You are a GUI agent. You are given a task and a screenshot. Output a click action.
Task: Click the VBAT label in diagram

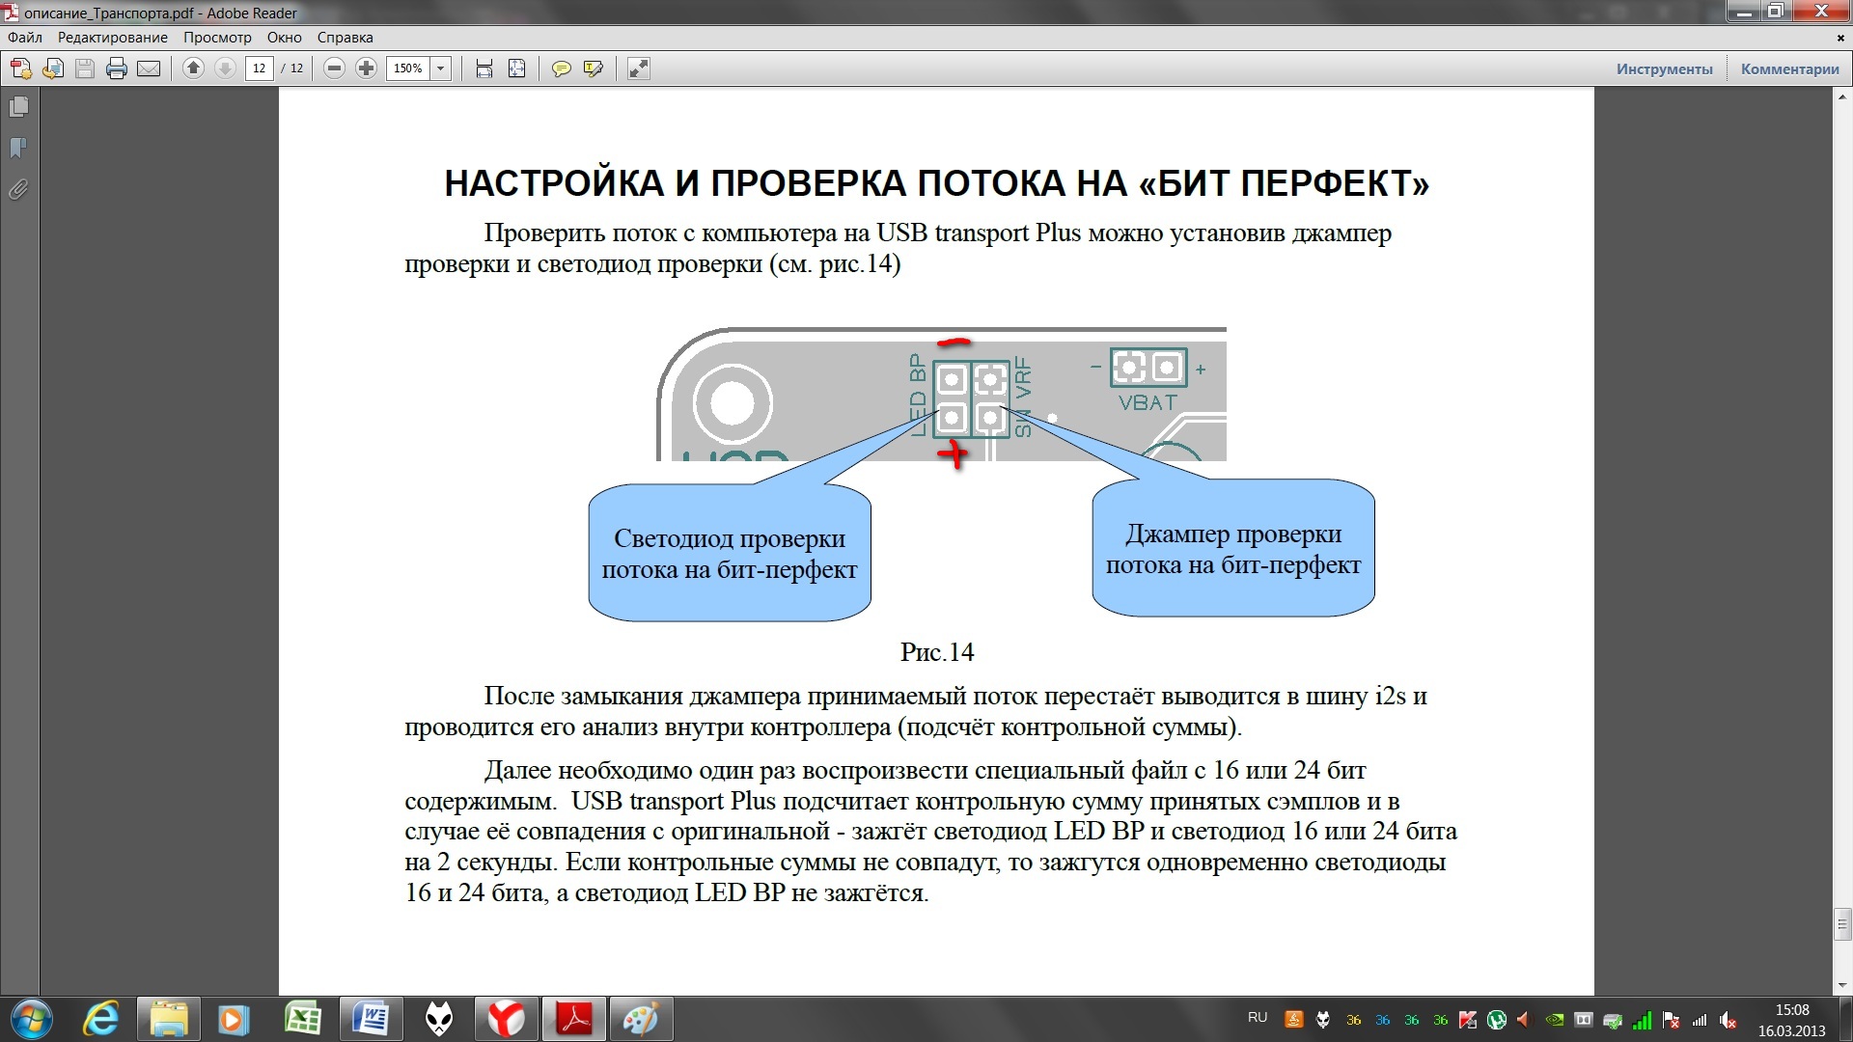[1148, 403]
